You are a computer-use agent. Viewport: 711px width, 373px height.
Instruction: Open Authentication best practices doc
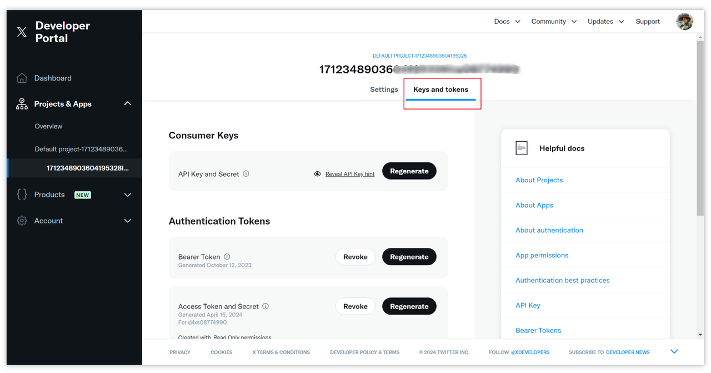(563, 280)
